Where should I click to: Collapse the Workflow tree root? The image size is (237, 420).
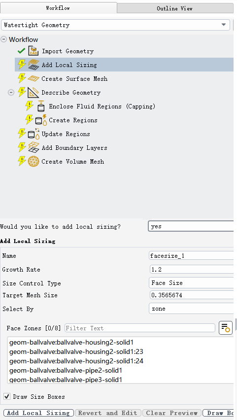3,39
